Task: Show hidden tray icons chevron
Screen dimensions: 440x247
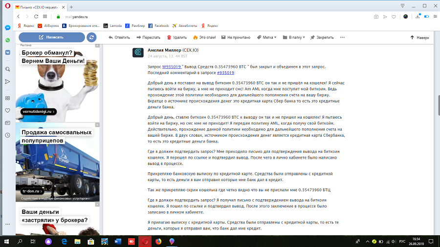Action: [367, 242]
